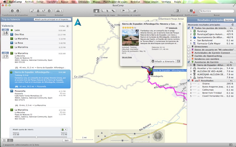The image size is (236, 147).
Task: Open the point of interest type dropdown
Action: click(x=64, y=129)
